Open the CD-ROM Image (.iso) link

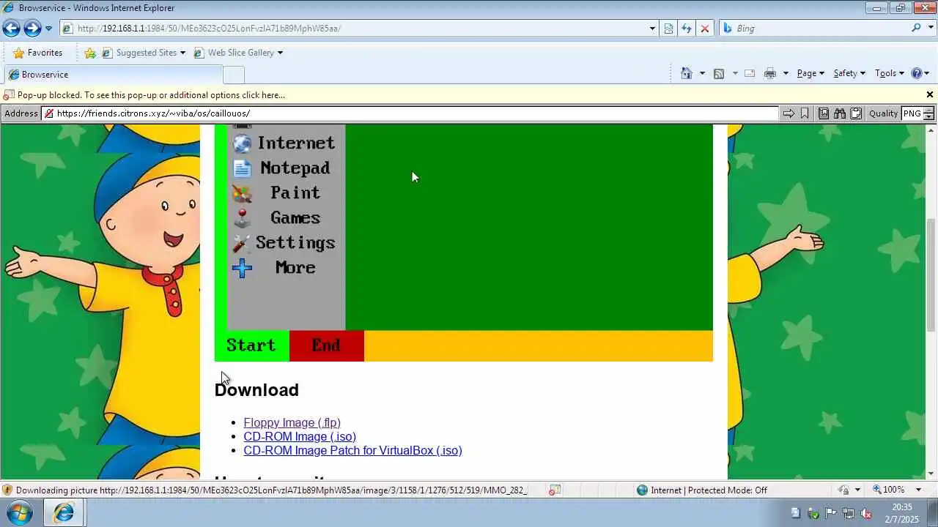[300, 436]
